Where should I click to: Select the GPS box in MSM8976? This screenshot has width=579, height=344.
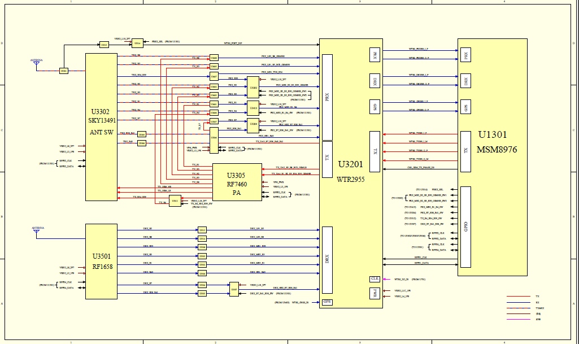(465, 107)
